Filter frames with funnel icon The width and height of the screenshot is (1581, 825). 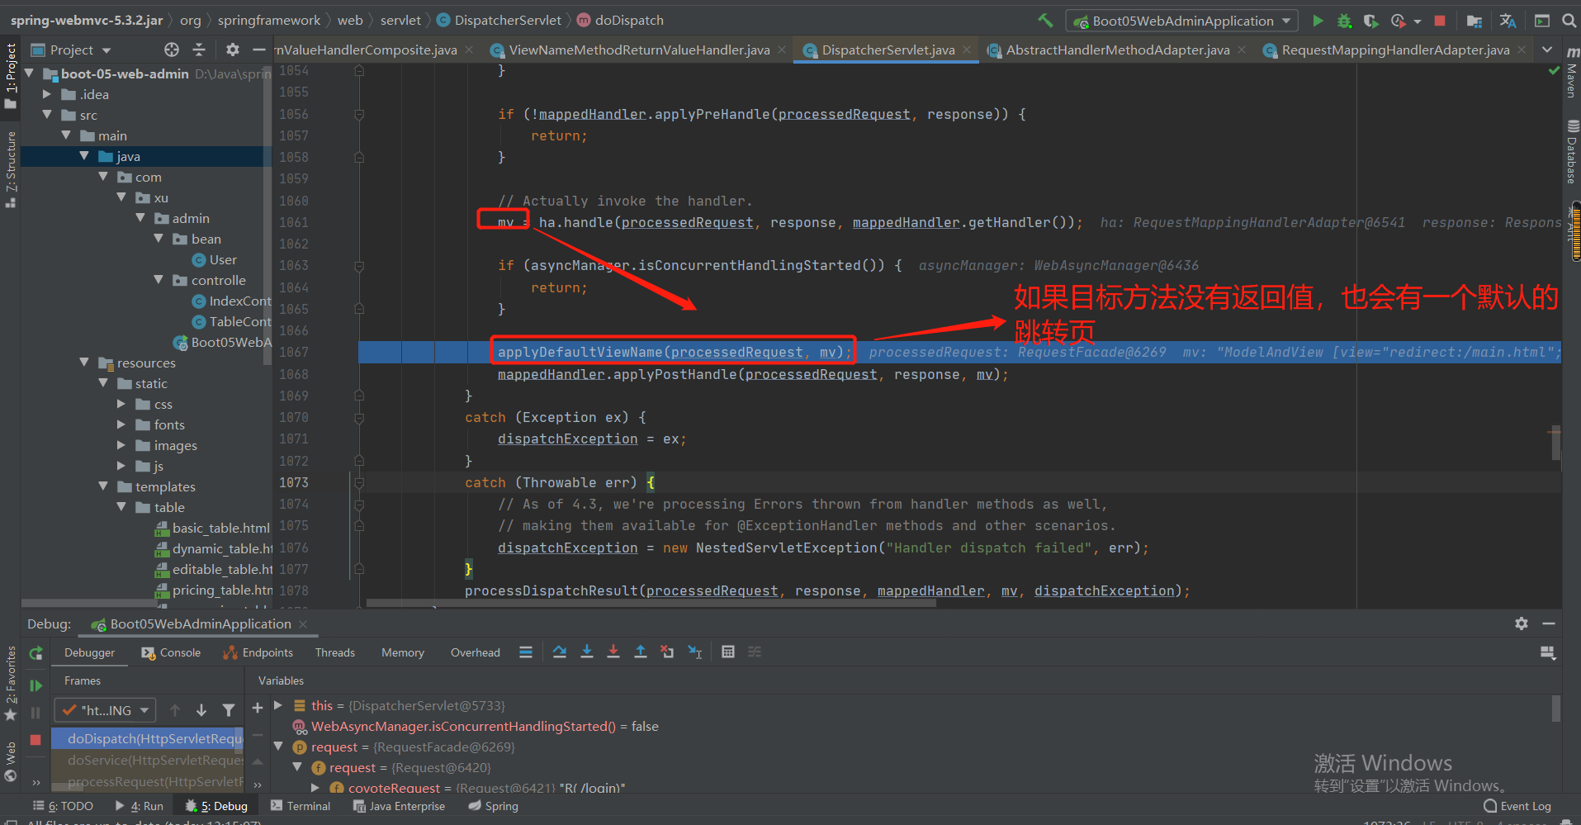tap(229, 709)
